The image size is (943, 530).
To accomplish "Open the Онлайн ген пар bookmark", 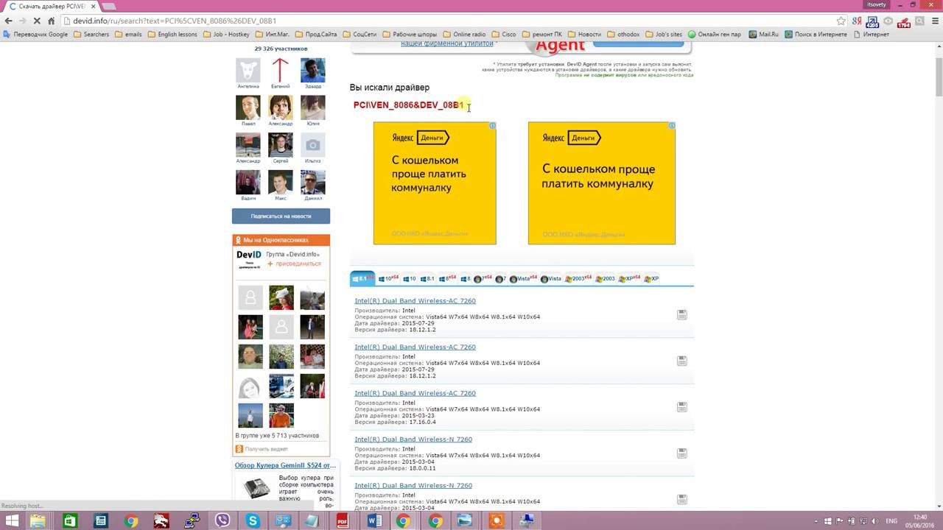I will pyautogui.click(x=715, y=34).
